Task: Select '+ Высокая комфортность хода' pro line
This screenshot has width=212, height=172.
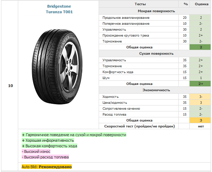Action: point(49,146)
